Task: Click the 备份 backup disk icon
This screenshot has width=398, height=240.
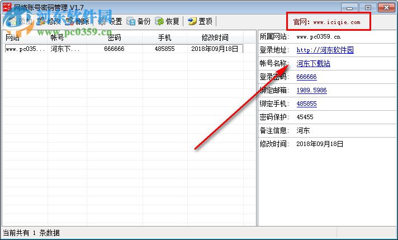Action: coord(131,22)
